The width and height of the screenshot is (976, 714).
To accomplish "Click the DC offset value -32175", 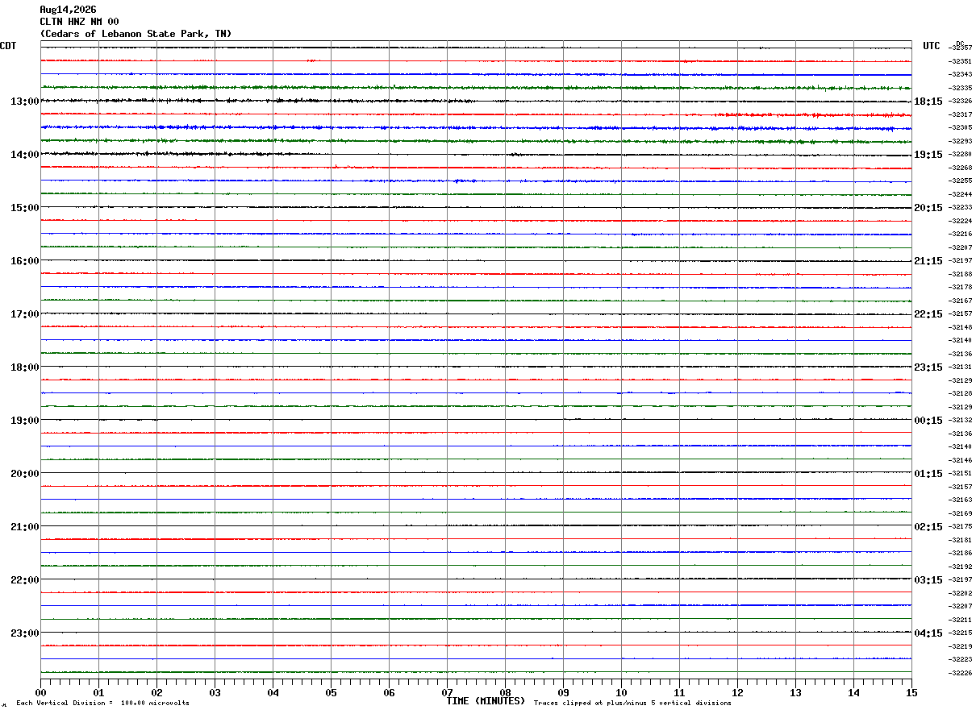I will 960,526.
